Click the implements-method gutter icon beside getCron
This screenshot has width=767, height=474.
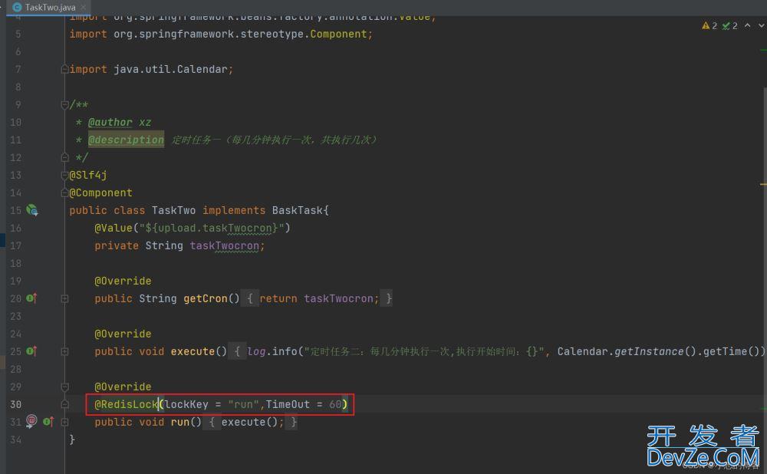31,298
